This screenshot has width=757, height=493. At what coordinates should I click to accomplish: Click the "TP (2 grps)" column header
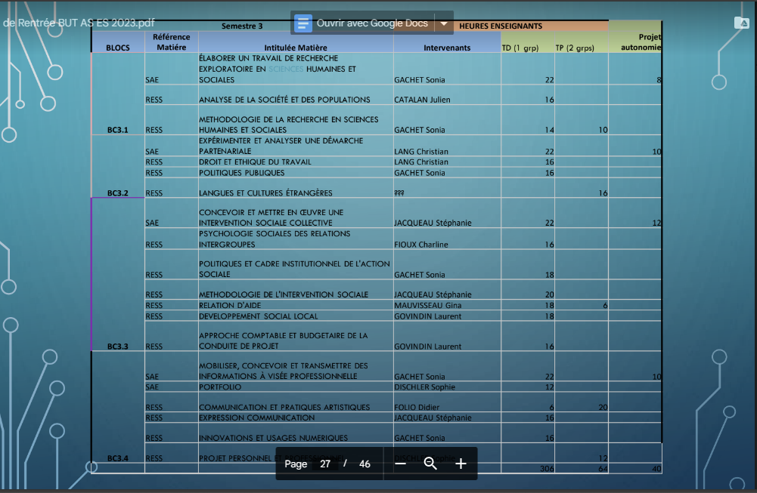click(x=575, y=48)
